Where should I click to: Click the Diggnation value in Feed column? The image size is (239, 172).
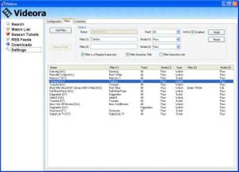click(146, 107)
